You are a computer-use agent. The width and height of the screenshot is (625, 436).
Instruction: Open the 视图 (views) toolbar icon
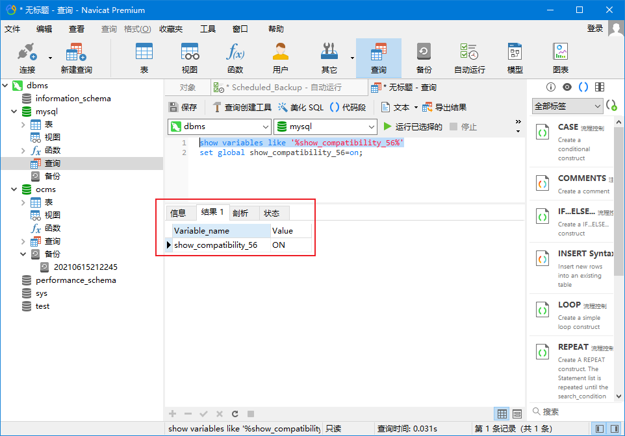tap(190, 58)
